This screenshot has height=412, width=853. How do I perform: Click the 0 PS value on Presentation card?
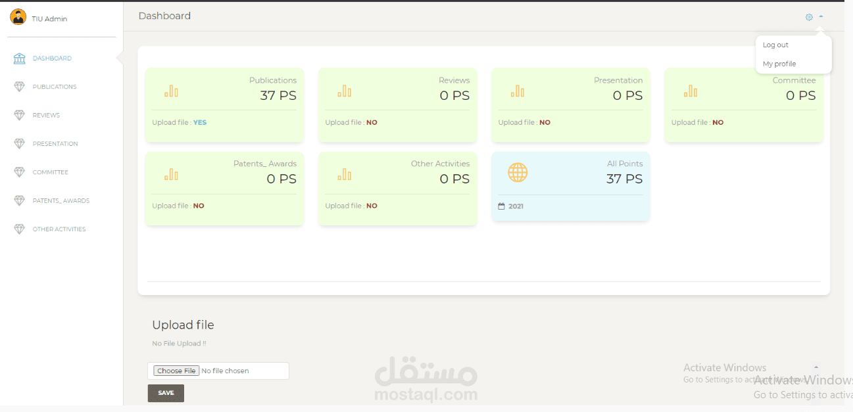click(627, 95)
